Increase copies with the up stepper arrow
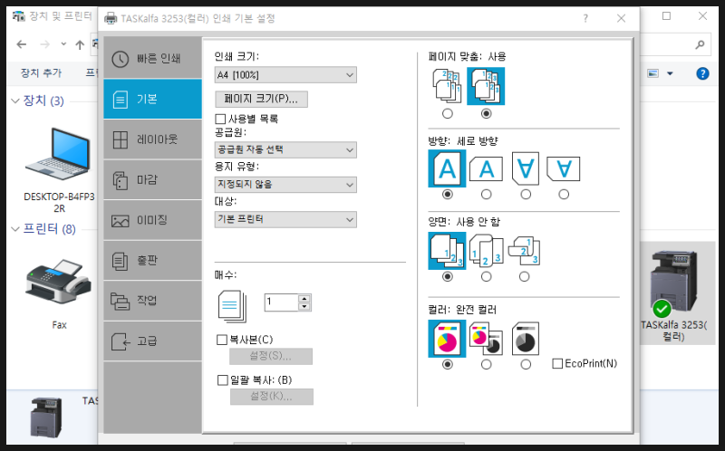 point(304,298)
